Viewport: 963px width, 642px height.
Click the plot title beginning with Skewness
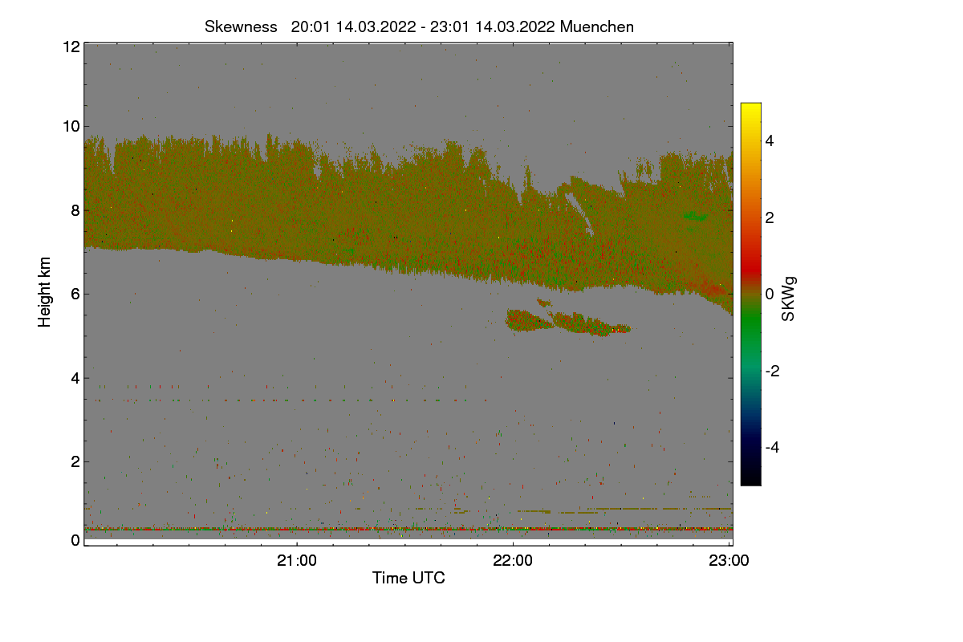tap(419, 26)
